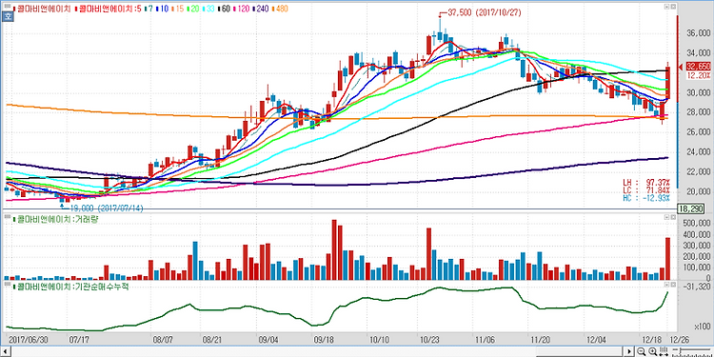Image resolution: width=714 pixels, height=357 pixels.
Task: Select the orange 15-day moving average legend
Action: click(179, 9)
